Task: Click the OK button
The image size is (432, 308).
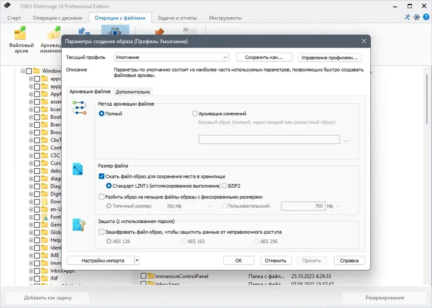Action: coord(239,261)
